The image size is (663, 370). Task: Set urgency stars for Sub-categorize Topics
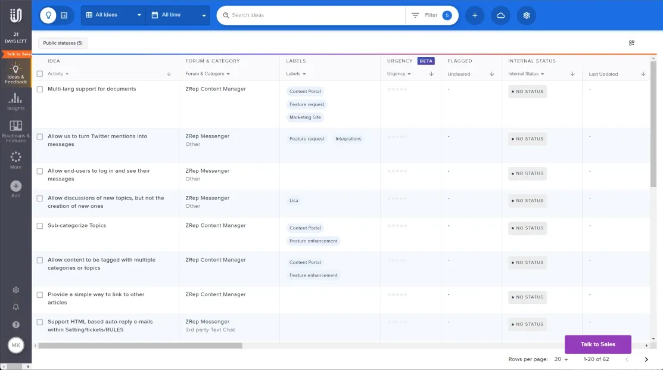click(x=397, y=226)
